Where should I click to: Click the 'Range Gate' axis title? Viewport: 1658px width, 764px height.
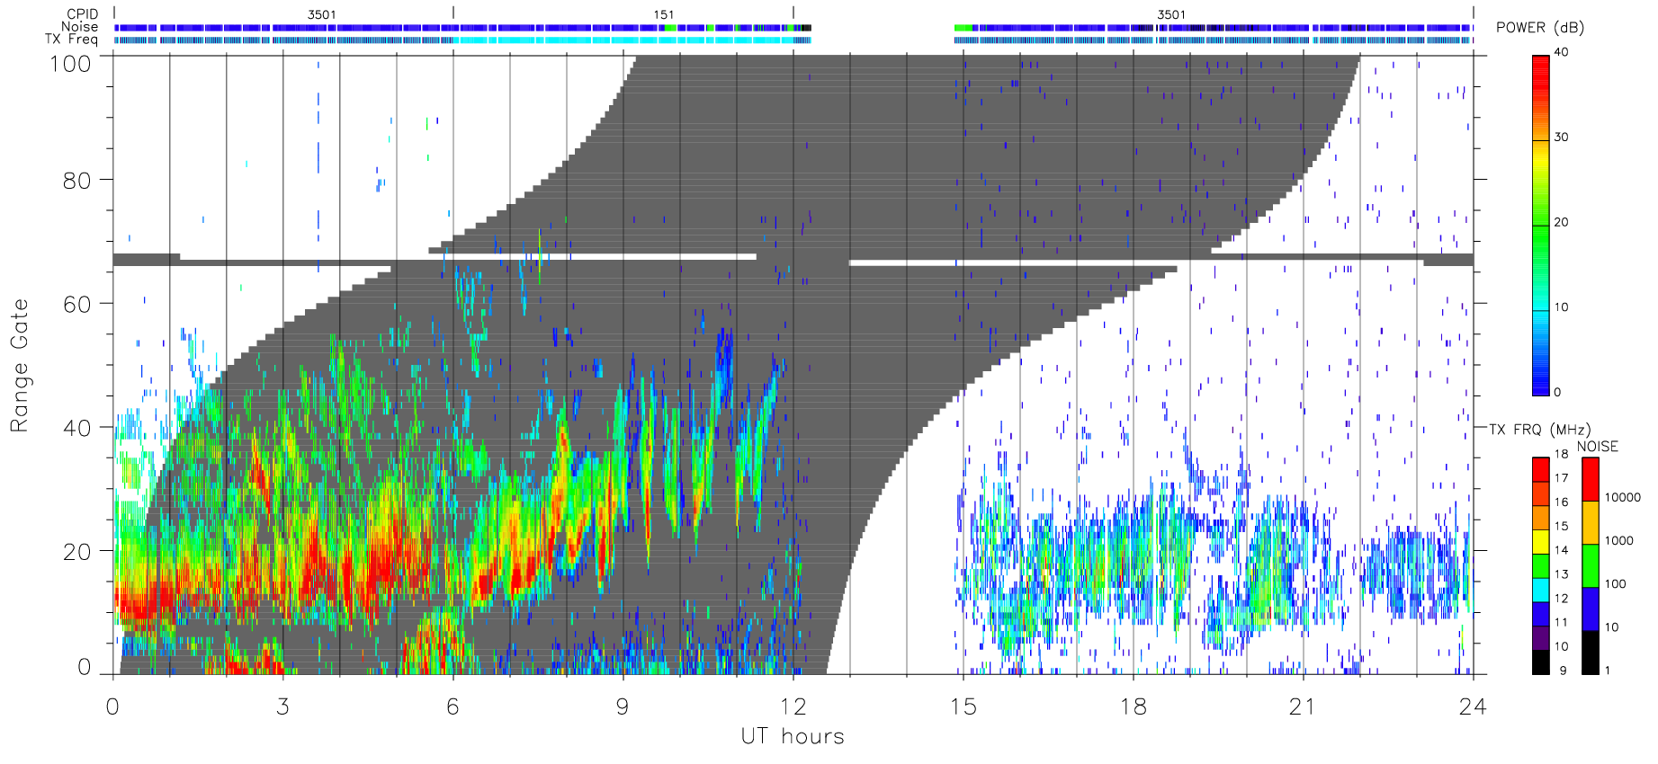click(19, 366)
